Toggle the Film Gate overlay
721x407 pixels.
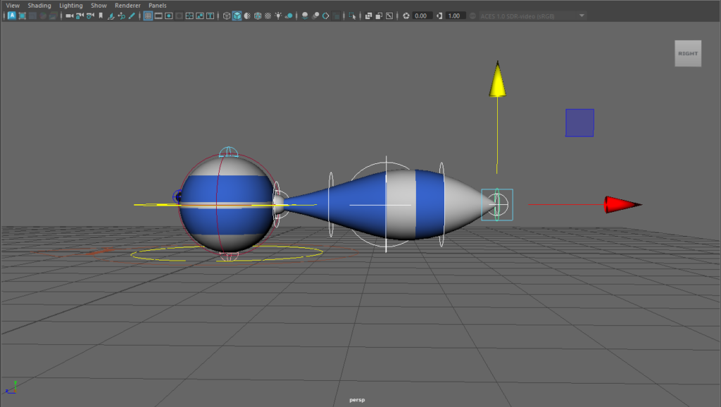pos(159,15)
